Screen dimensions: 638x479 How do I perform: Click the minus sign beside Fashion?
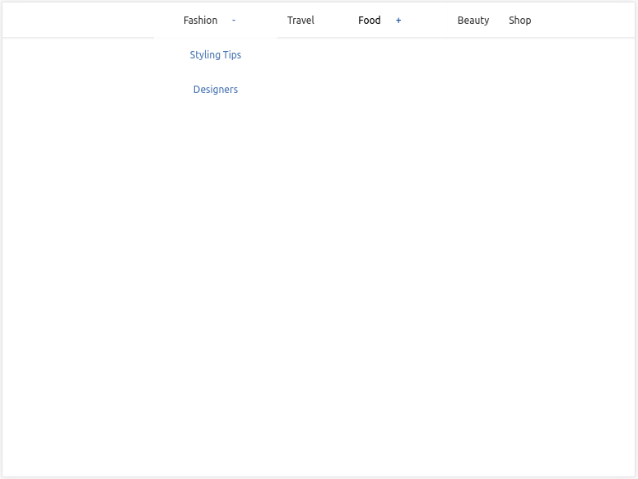coord(234,21)
